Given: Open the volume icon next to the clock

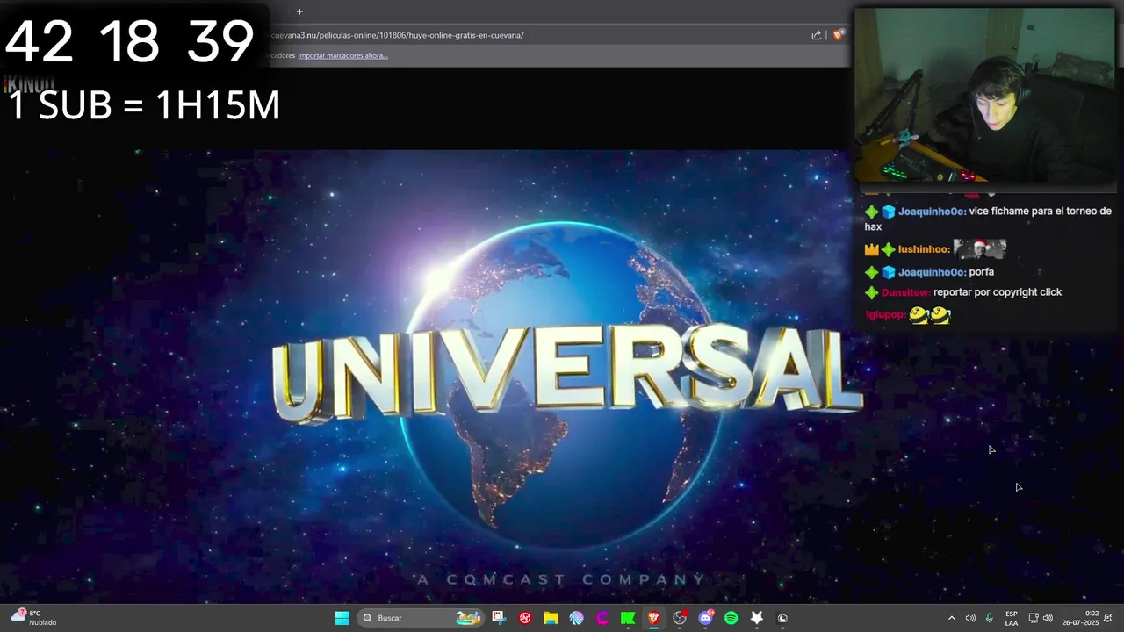Looking at the screenshot, I should (x=1048, y=618).
